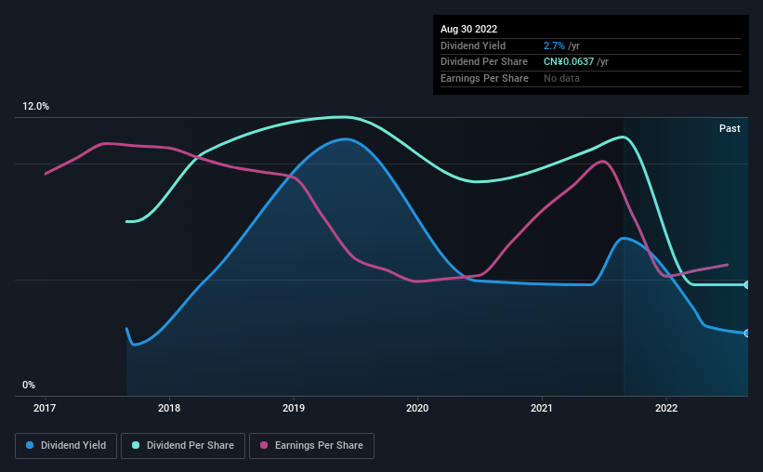This screenshot has height=472, width=763.
Task: Click the tooltip Dividend Yield row label
Action: [473, 46]
